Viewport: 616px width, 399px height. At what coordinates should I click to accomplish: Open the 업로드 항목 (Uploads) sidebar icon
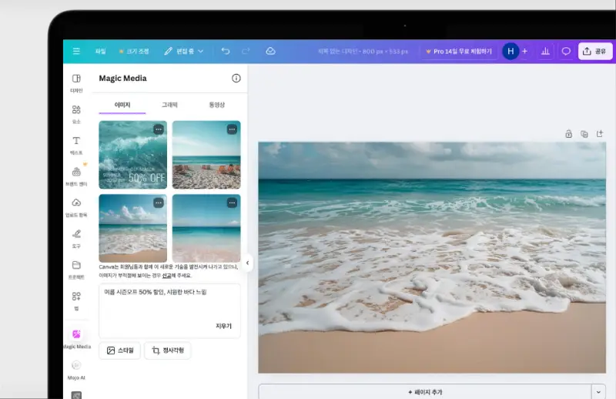(76, 206)
